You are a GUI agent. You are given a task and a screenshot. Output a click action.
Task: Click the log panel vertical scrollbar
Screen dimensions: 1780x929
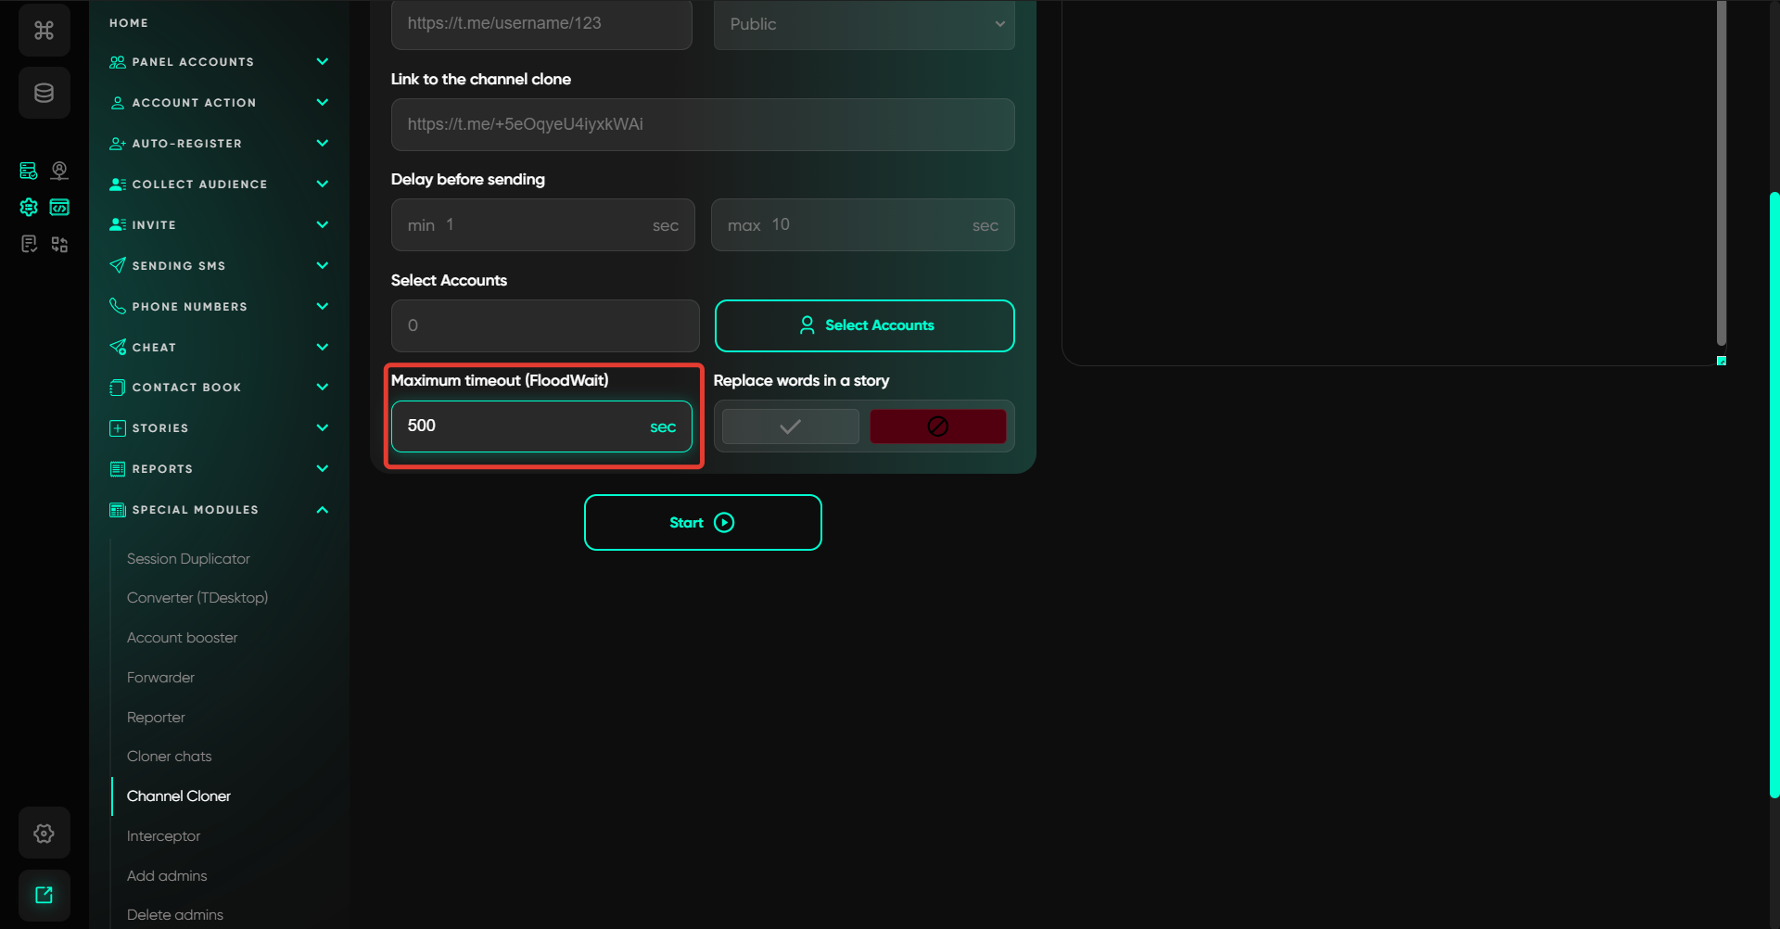pos(1721,176)
